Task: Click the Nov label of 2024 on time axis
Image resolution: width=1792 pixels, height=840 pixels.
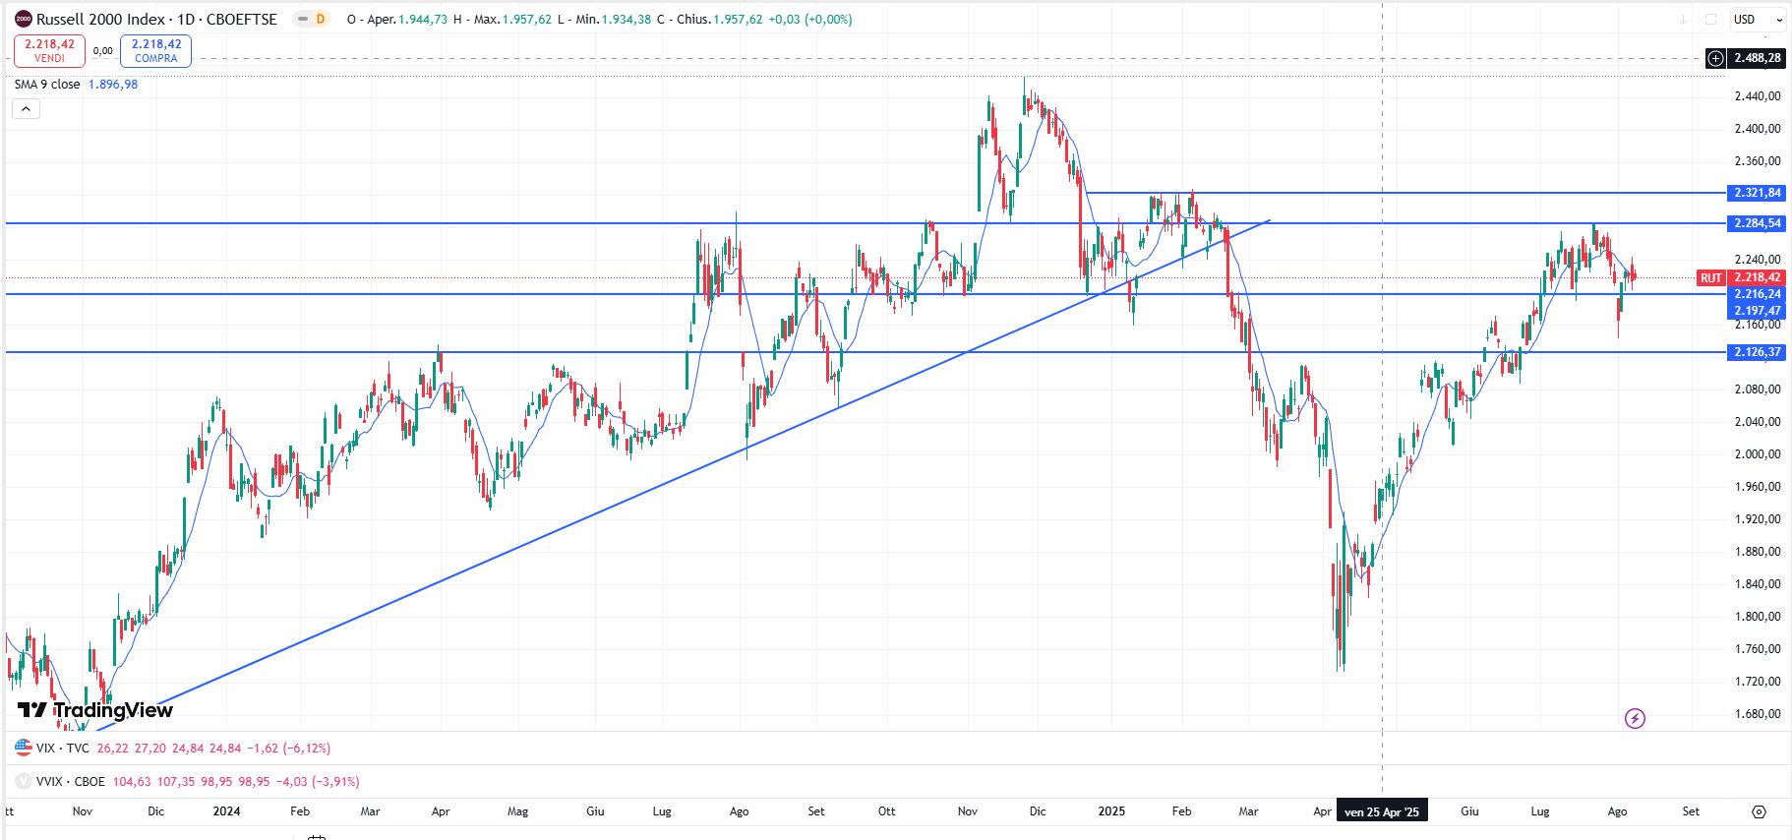Action: [x=968, y=811]
